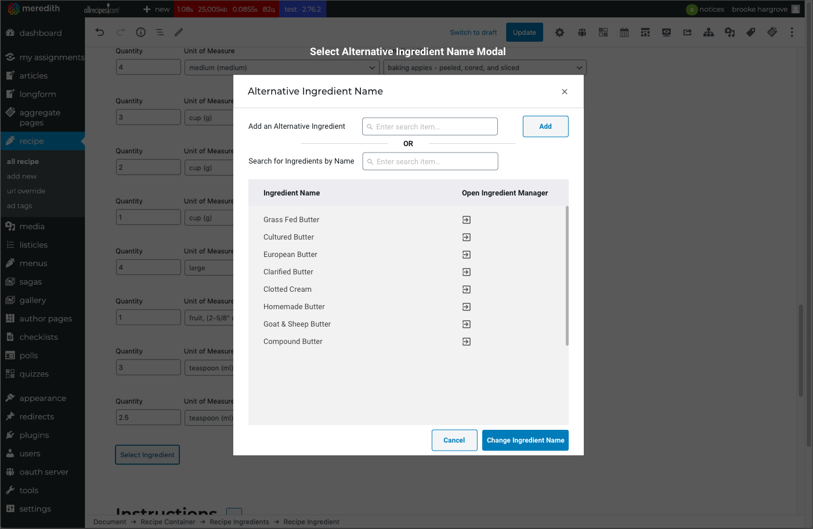Open articles in the sidebar

(42, 76)
